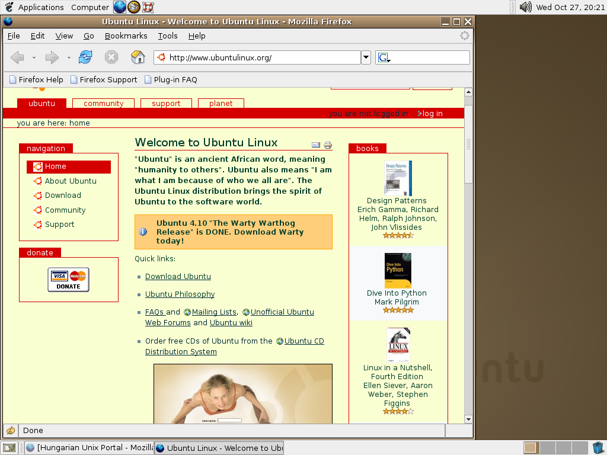Click the Firefox window menu globe icon

coord(8,22)
